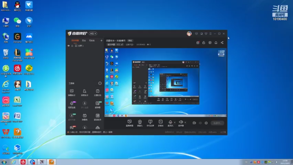
Task: Add a new scene with the plus button
Action: [x=101, y=40]
